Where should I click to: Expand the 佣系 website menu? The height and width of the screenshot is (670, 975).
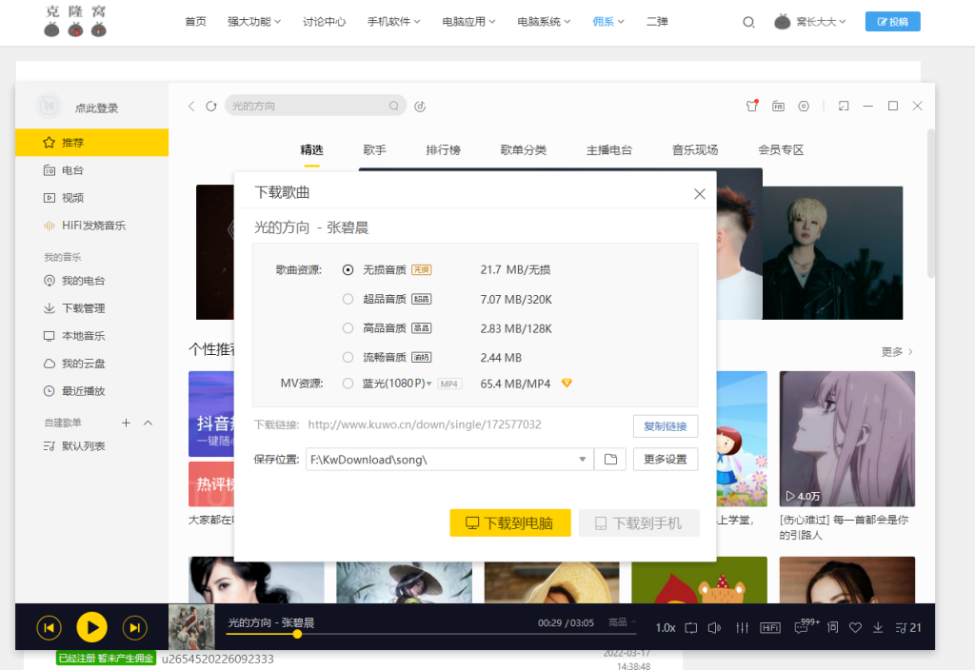608,22
